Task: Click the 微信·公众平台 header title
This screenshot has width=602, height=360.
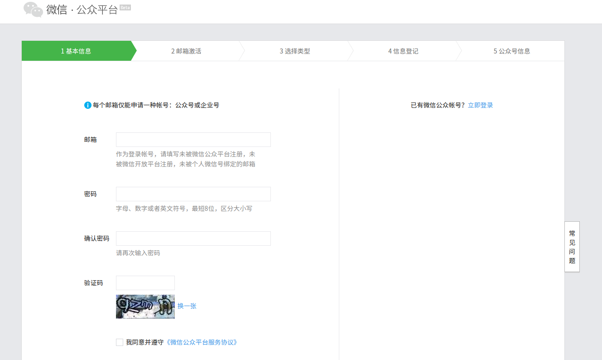Action: pos(82,10)
